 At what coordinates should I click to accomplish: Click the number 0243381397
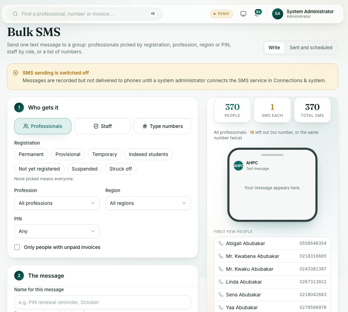313,269
